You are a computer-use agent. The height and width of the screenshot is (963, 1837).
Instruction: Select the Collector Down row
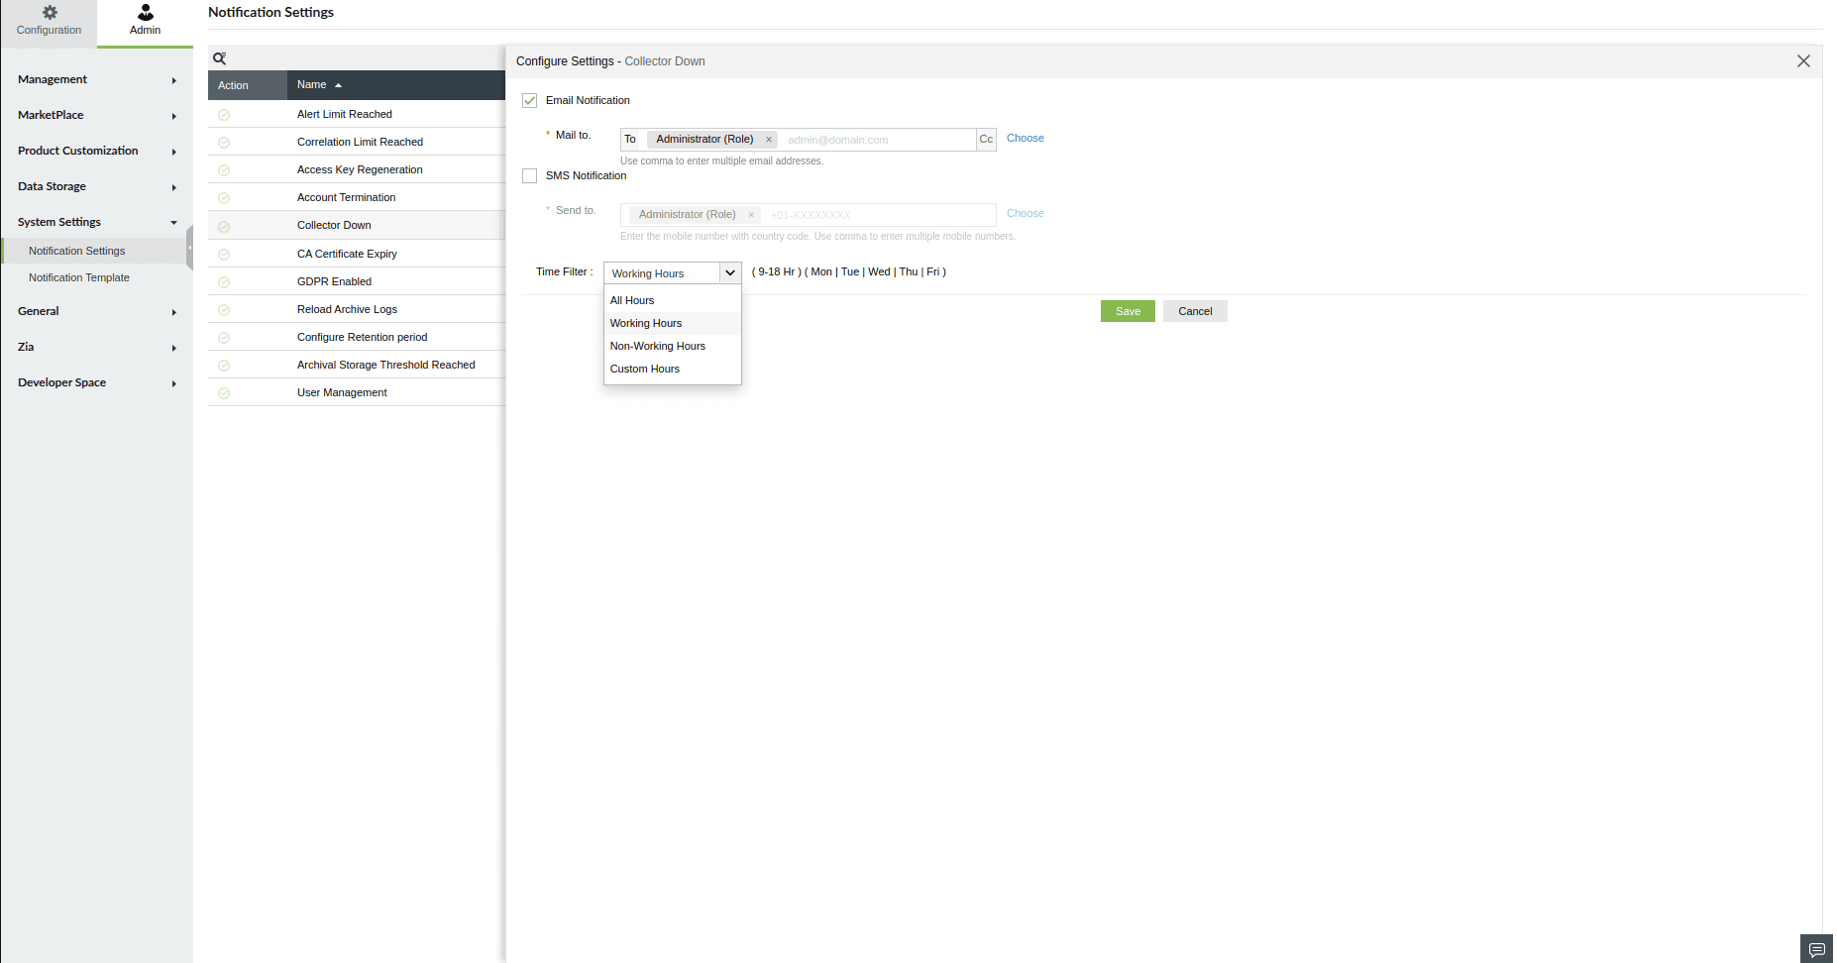[x=357, y=225]
